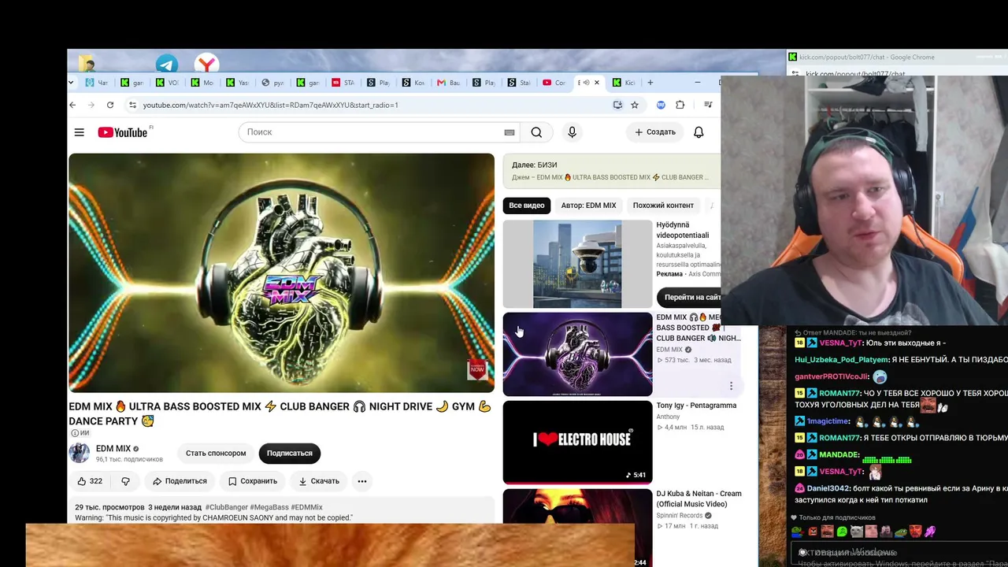Click the 'Создать' create button
1008x567 pixels.
click(655, 132)
